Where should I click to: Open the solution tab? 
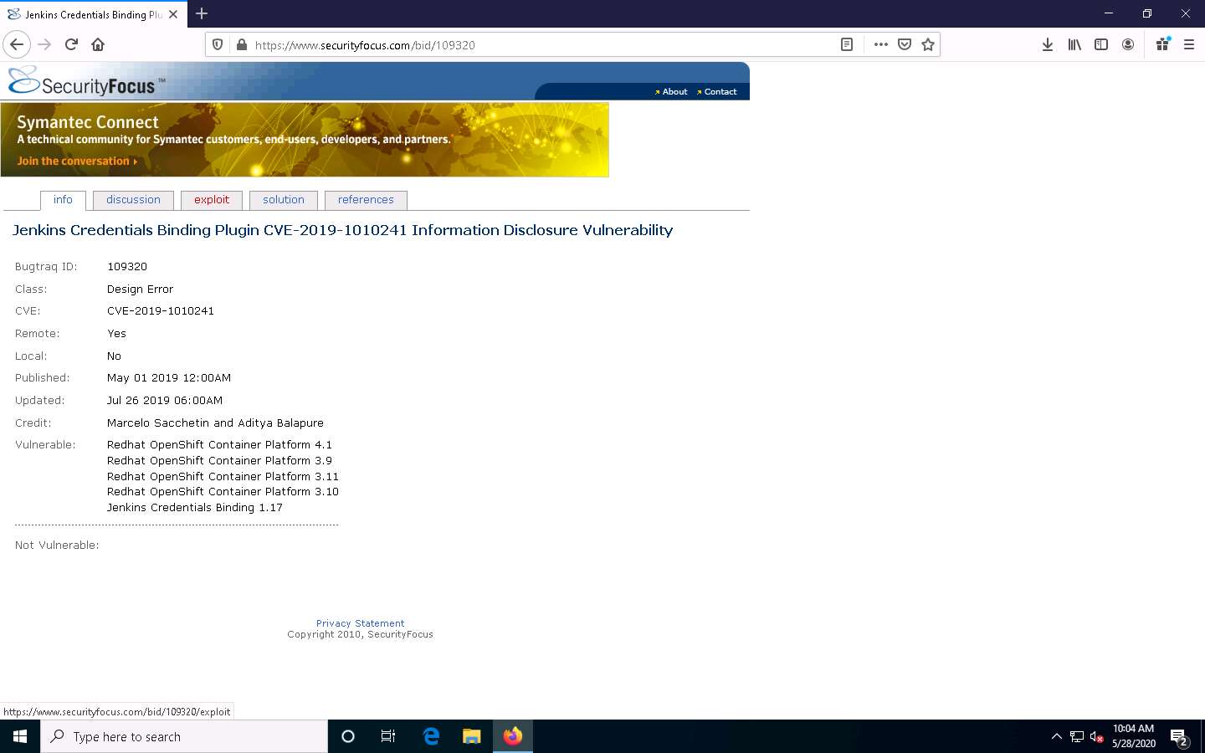pyautogui.click(x=284, y=200)
